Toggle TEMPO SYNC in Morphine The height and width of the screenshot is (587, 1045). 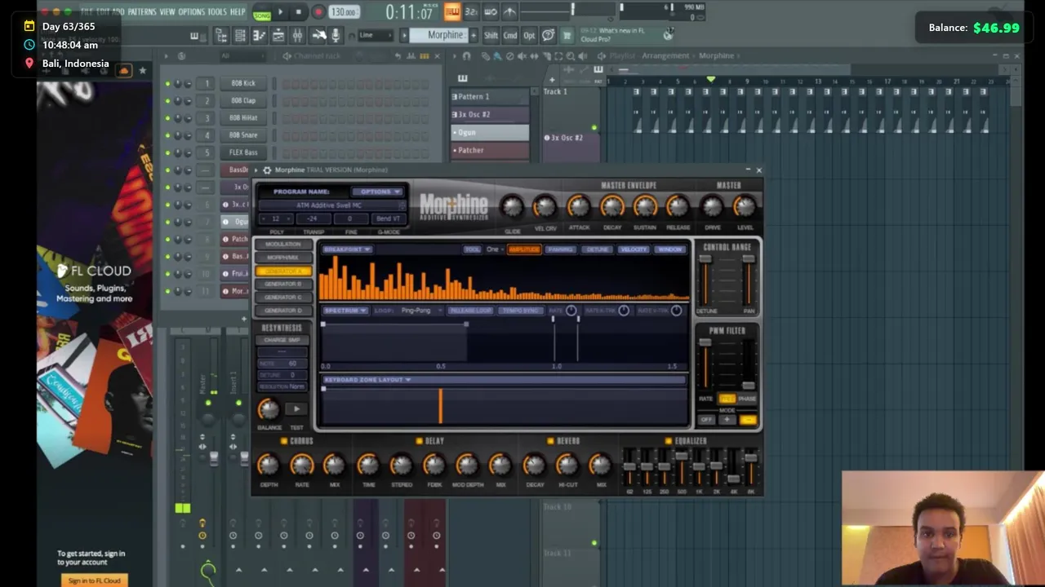pyautogui.click(x=520, y=311)
